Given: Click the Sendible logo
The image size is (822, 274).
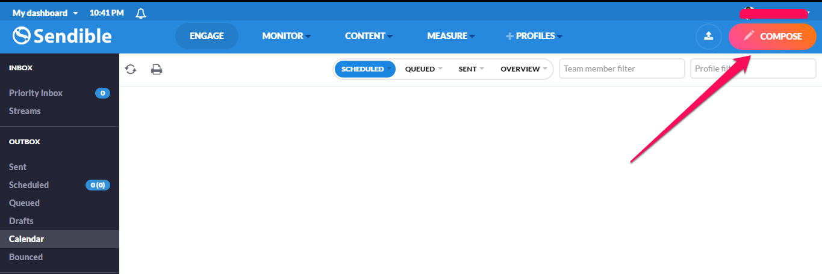Looking at the screenshot, I should click(62, 36).
